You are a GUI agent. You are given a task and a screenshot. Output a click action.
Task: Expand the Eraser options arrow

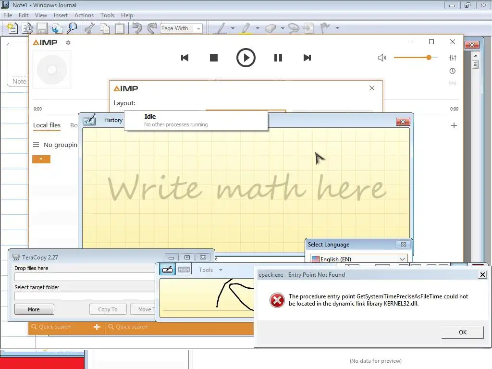tap(283, 28)
